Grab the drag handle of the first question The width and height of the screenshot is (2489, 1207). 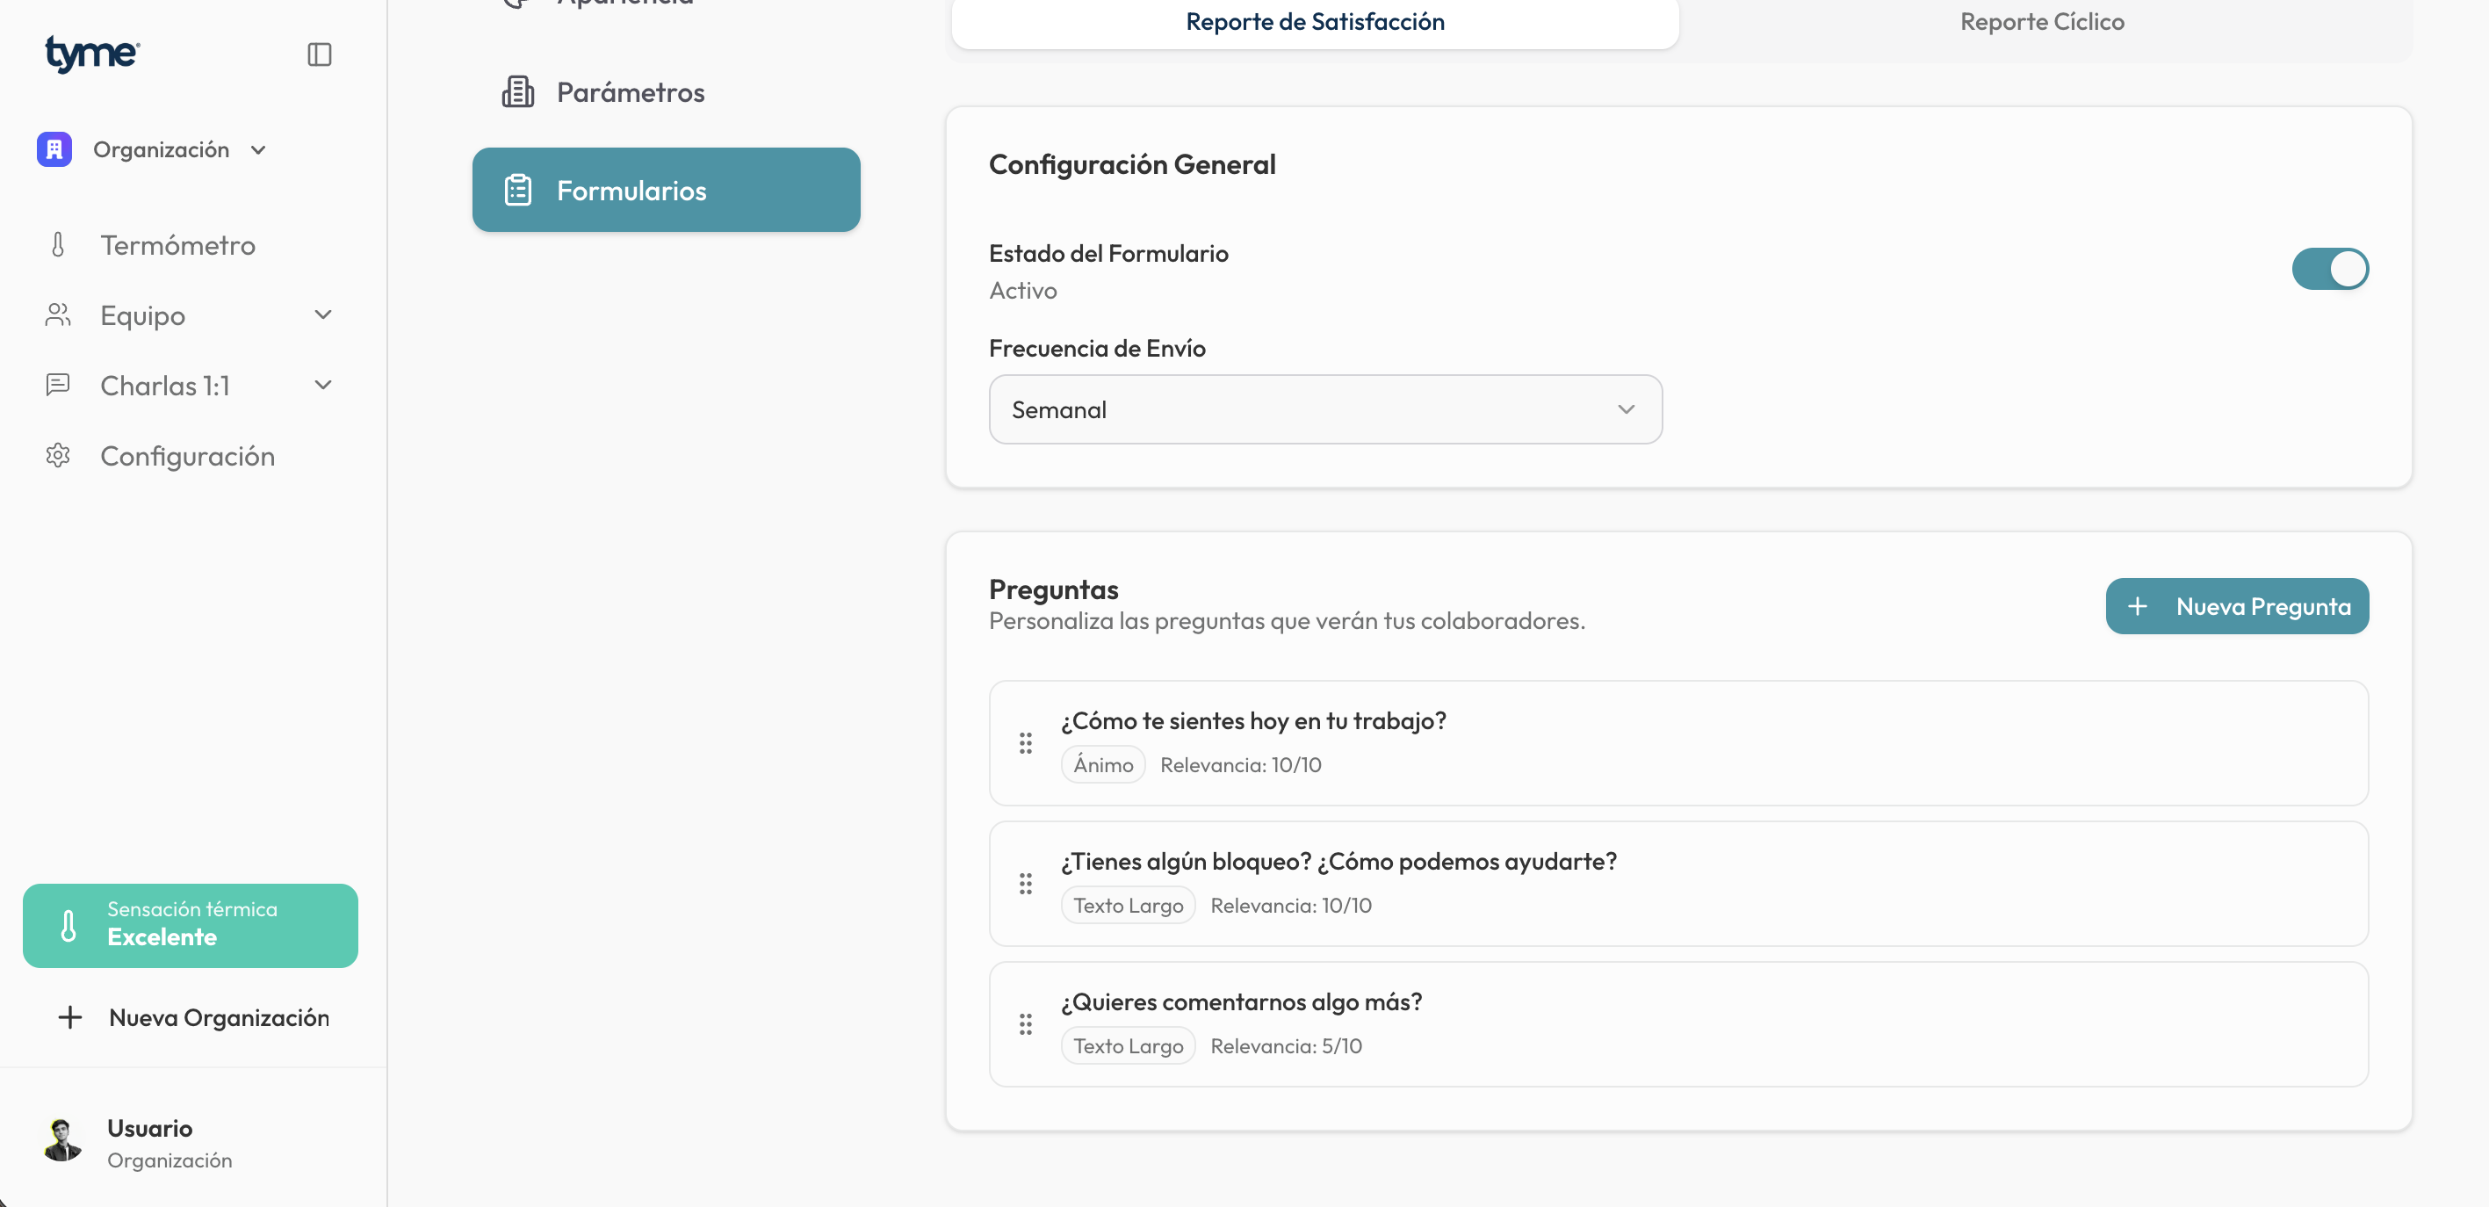coord(1025,743)
